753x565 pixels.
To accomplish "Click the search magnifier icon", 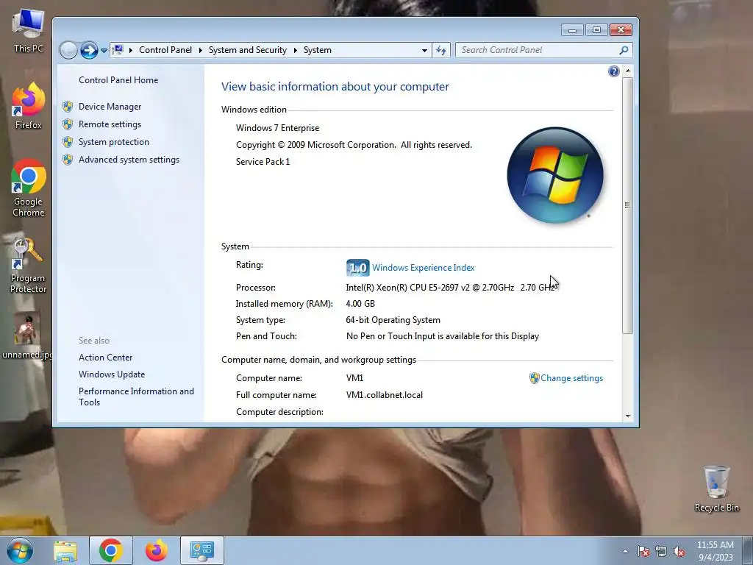I will tap(624, 50).
